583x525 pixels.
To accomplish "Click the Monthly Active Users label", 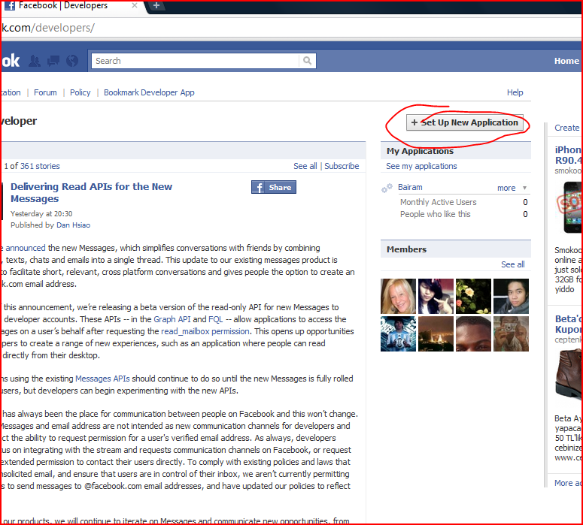I will pos(439,202).
